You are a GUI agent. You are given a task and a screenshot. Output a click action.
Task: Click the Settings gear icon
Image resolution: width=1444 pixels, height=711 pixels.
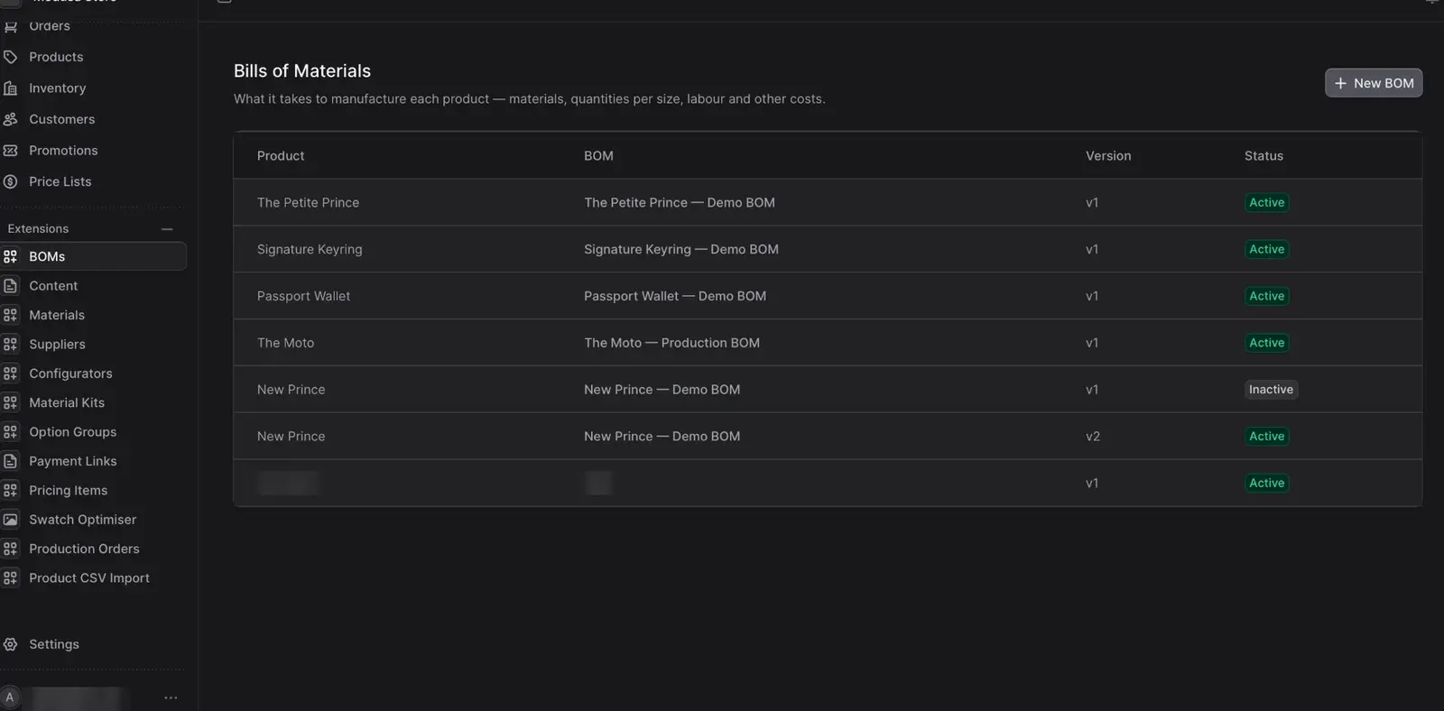click(x=10, y=644)
